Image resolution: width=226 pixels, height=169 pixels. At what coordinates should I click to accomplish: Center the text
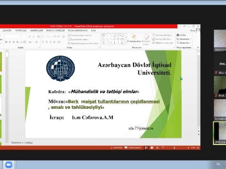pos(47,42)
